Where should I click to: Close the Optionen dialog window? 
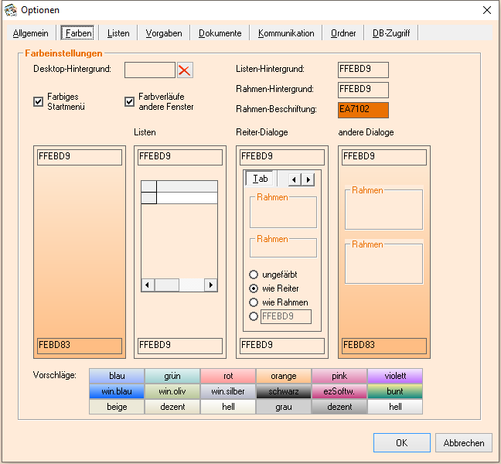pos(486,10)
